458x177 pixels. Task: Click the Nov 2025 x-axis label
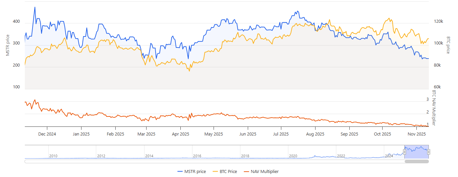tap(416, 134)
